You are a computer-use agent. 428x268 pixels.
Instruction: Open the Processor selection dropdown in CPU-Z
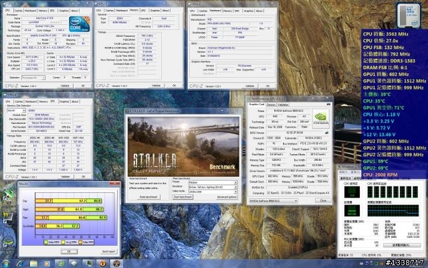point(33,78)
